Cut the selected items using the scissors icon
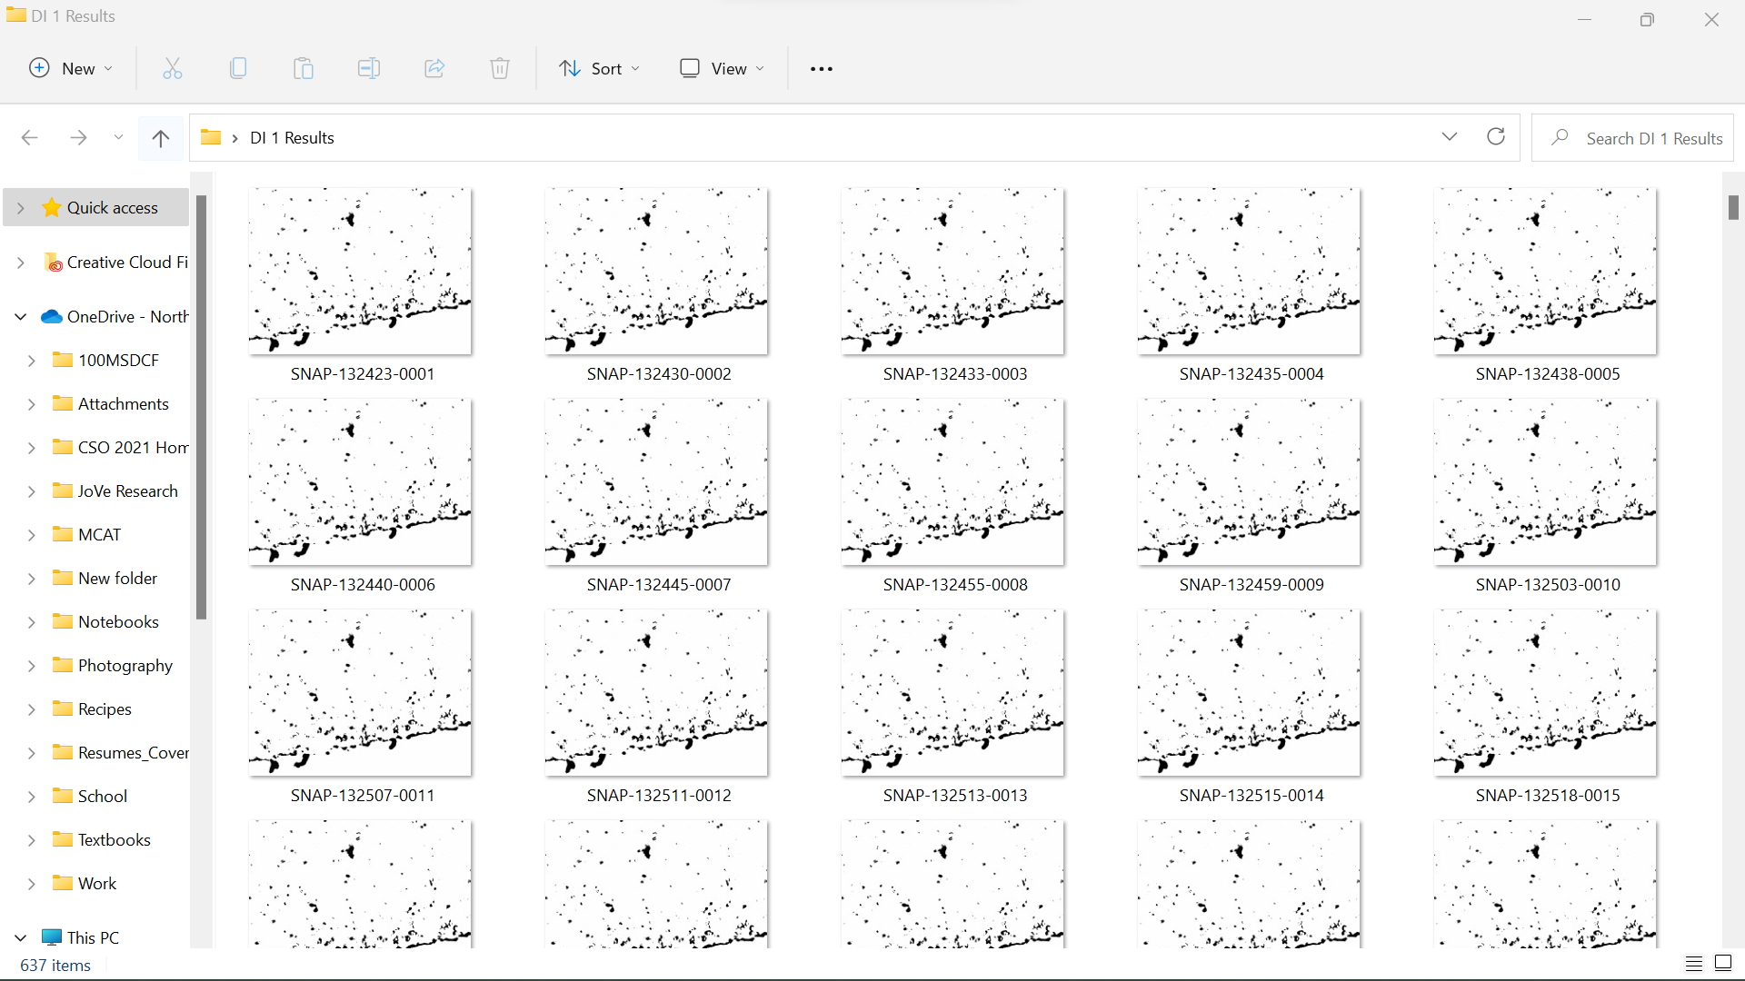1745x981 pixels. click(x=172, y=68)
